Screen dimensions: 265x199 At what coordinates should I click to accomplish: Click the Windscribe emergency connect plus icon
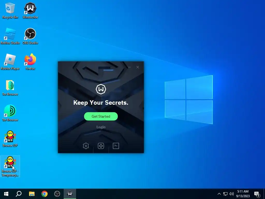101,146
